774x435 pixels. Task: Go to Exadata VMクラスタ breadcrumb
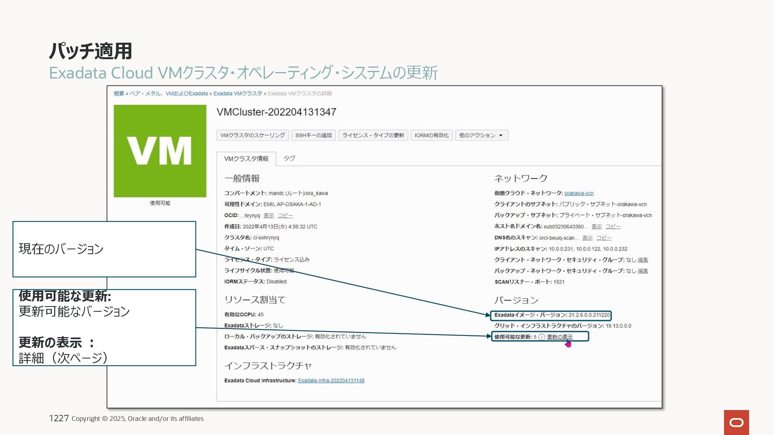pyautogui.click(x=237, y=93)
